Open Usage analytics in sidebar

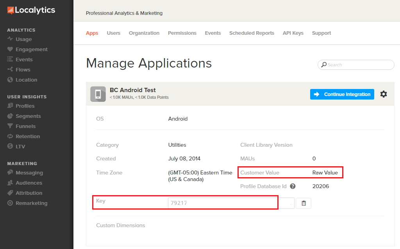23,39
